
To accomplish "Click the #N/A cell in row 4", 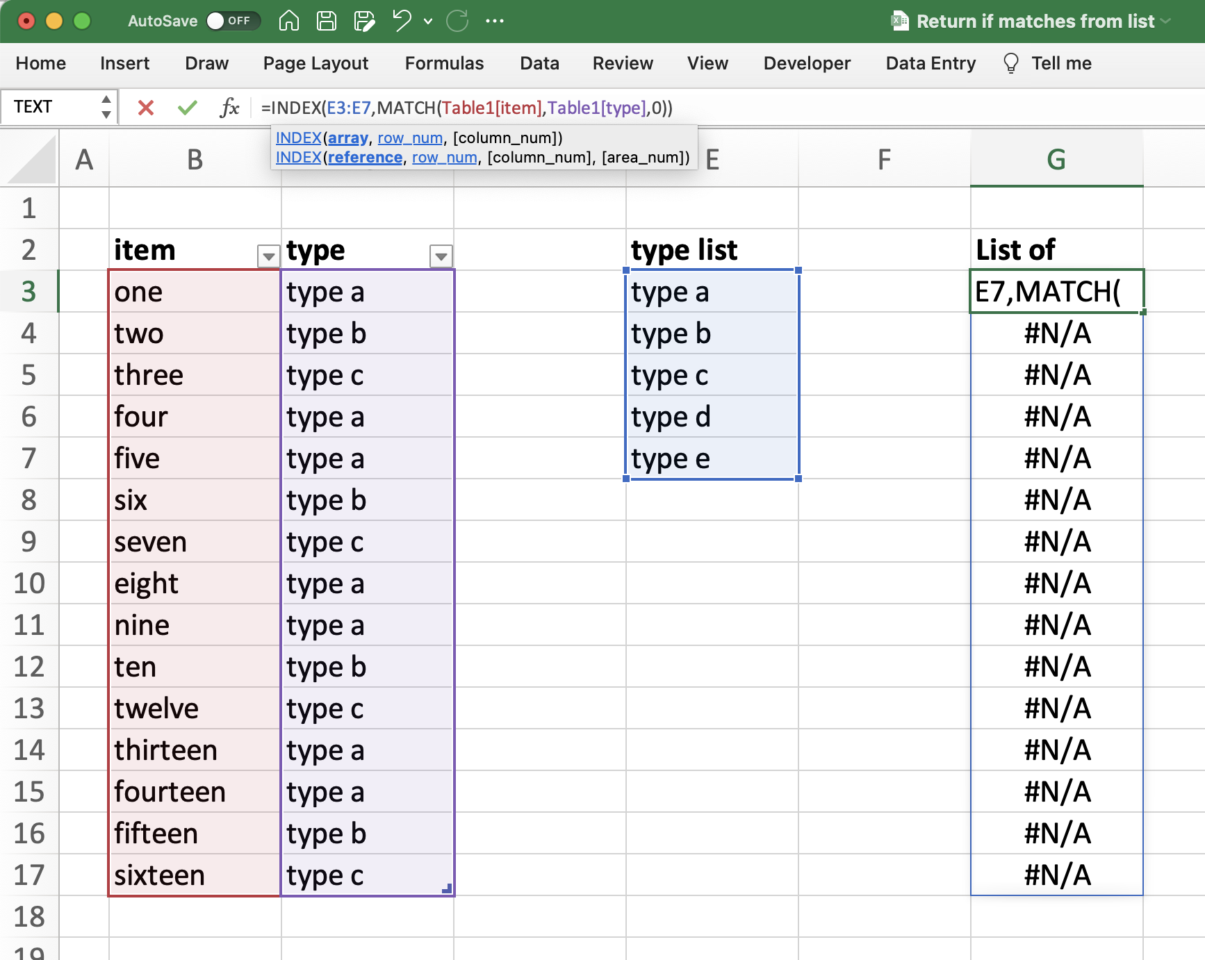I will [1056, 333].
